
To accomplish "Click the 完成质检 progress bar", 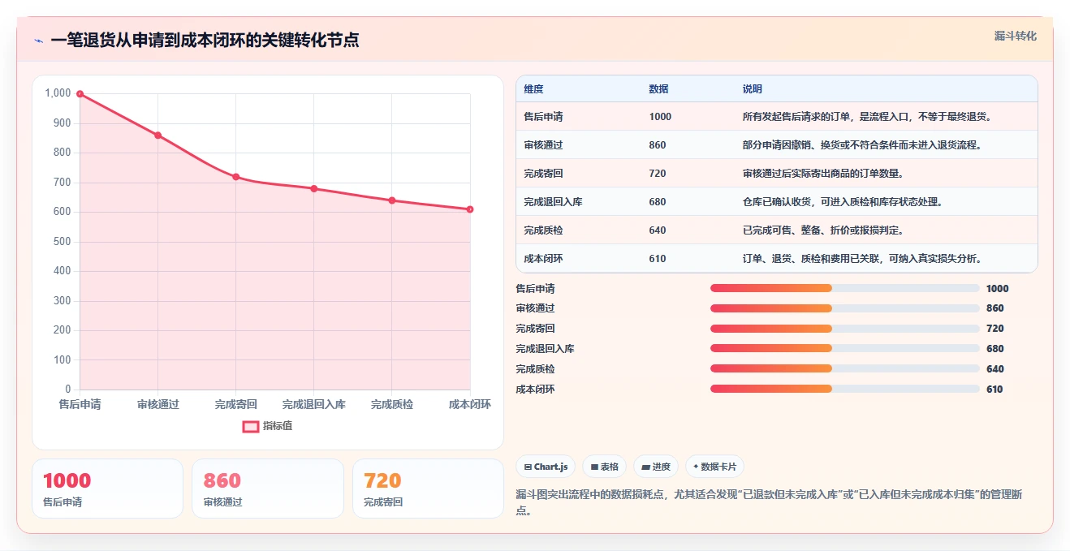I will pyautogui.click(x=844, y=368).
